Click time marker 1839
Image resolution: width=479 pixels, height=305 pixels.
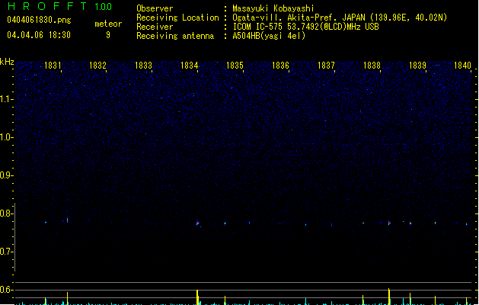pyautogui.click(x=417, y=66)
